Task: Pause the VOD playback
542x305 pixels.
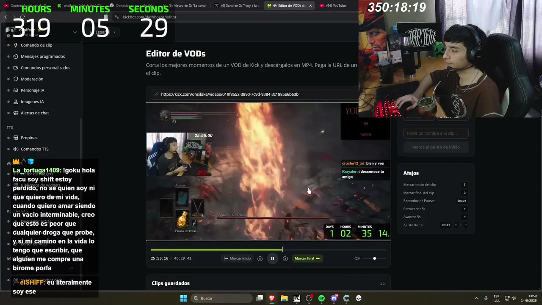Action: (x=272, y=258)
